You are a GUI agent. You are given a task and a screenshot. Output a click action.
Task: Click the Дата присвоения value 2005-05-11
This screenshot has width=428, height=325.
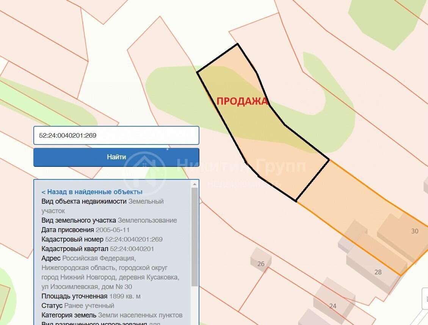click(113, 230)
